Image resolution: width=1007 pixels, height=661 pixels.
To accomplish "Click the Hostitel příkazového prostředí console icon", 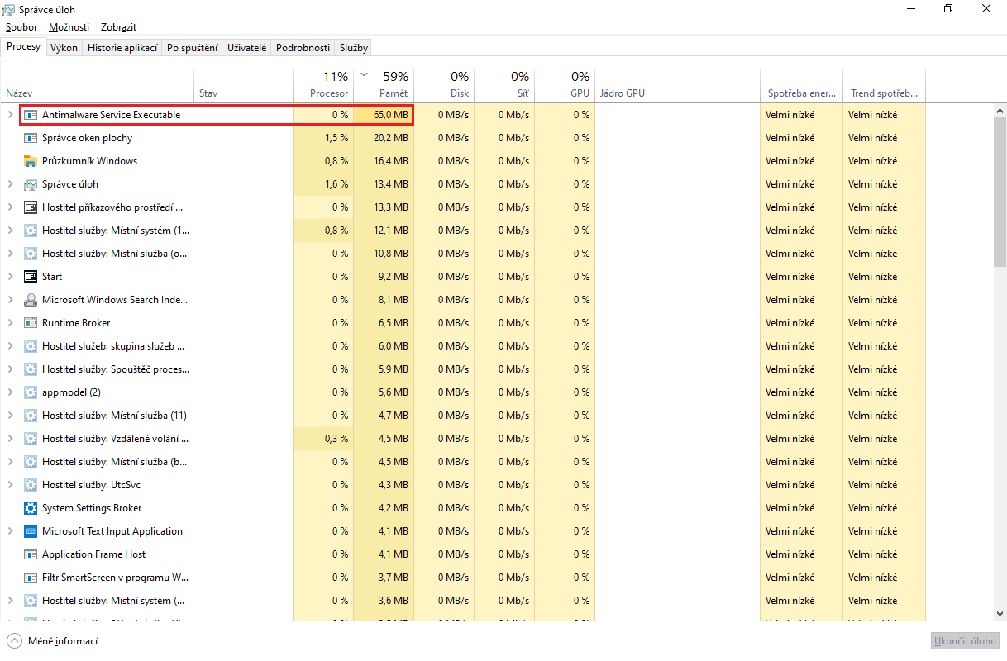I will coord(31,207).
